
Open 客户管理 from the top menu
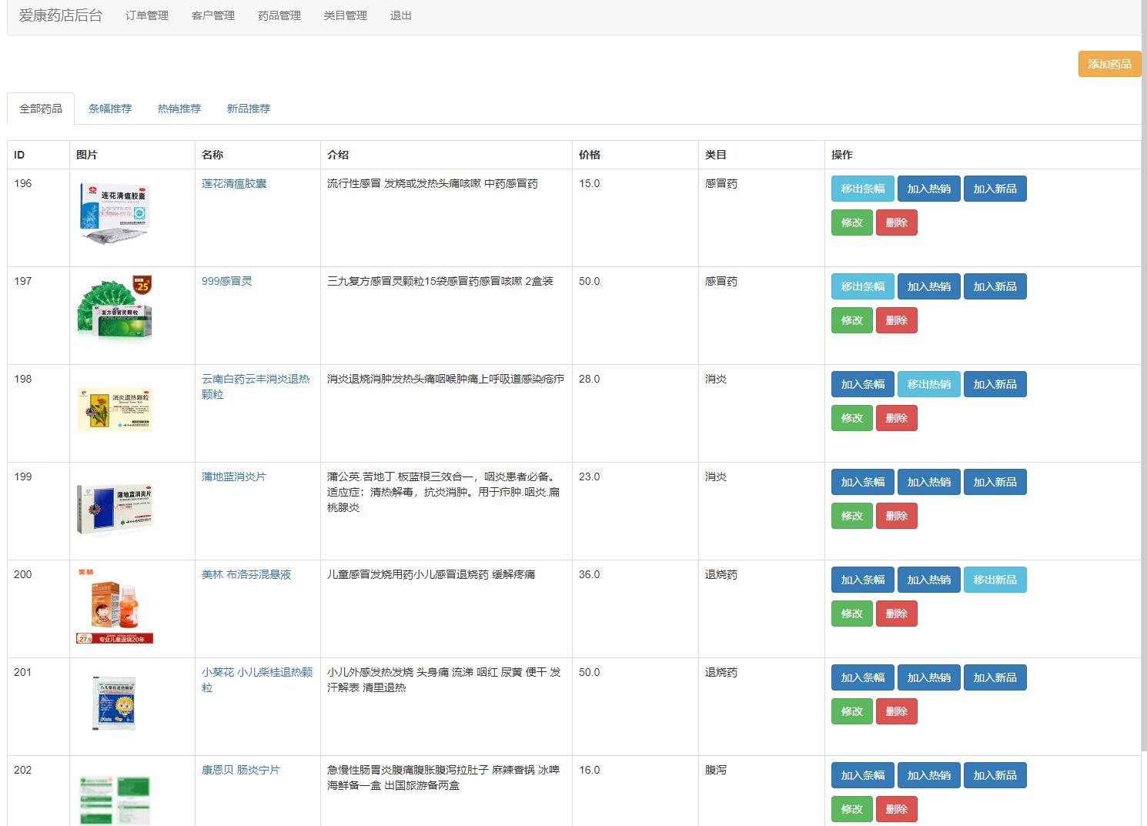[x=212, y=15]
